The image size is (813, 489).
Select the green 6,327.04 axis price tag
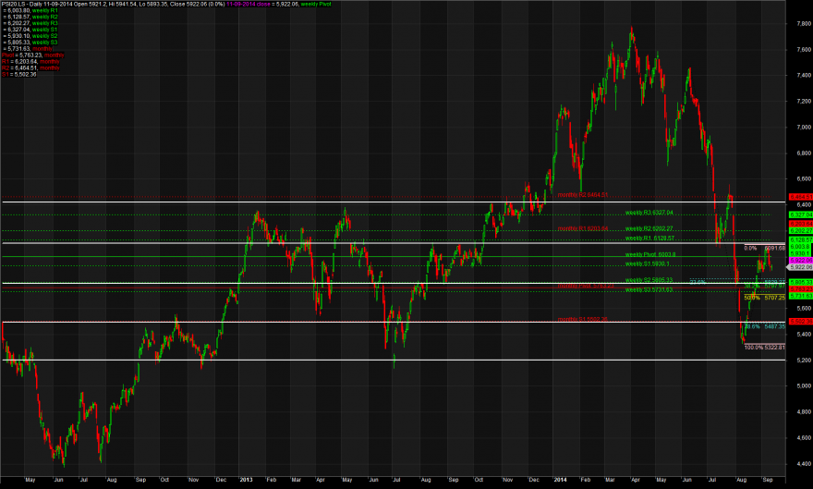click(801, 214)
